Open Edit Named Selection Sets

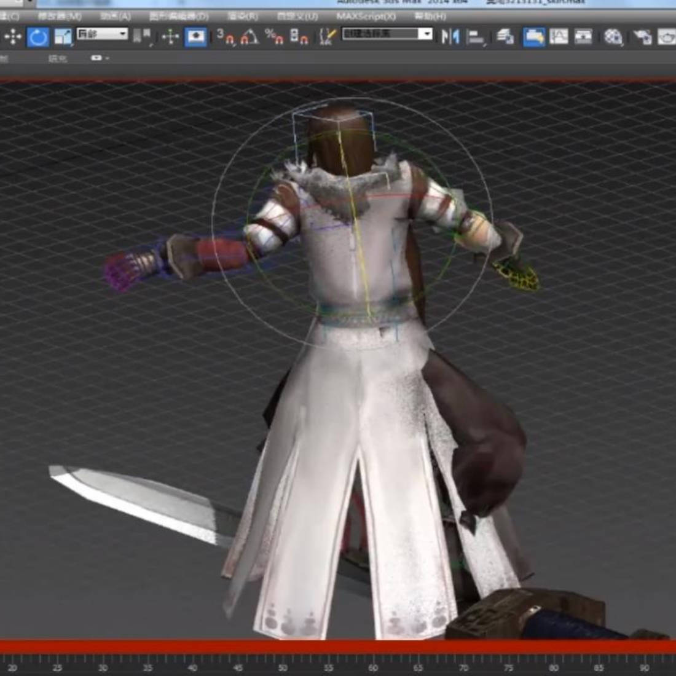pyautogui.click(x=328, y=37)
